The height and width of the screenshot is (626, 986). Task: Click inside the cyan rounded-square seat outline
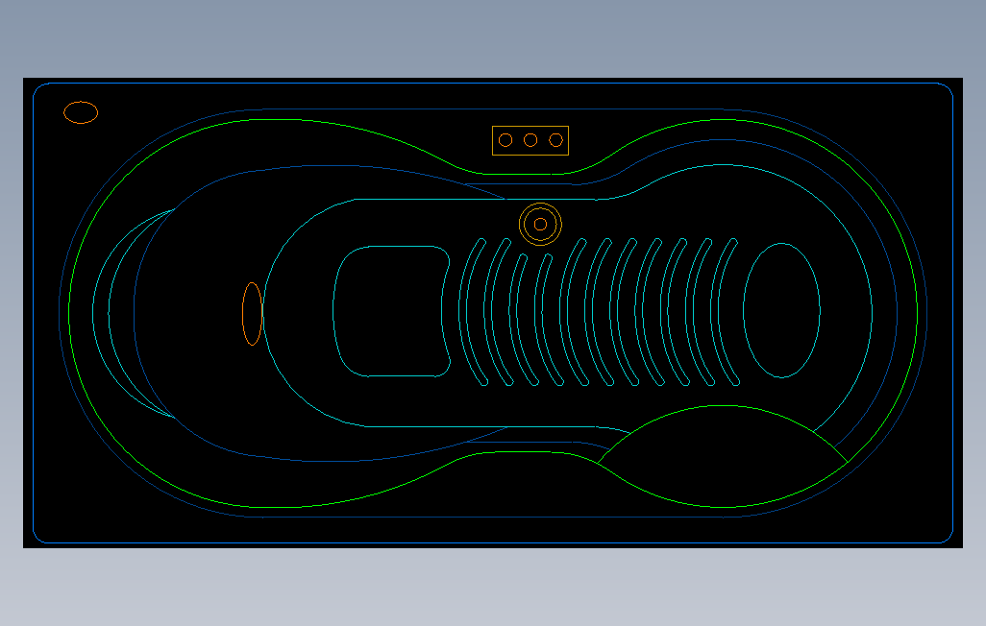point(392,311)
